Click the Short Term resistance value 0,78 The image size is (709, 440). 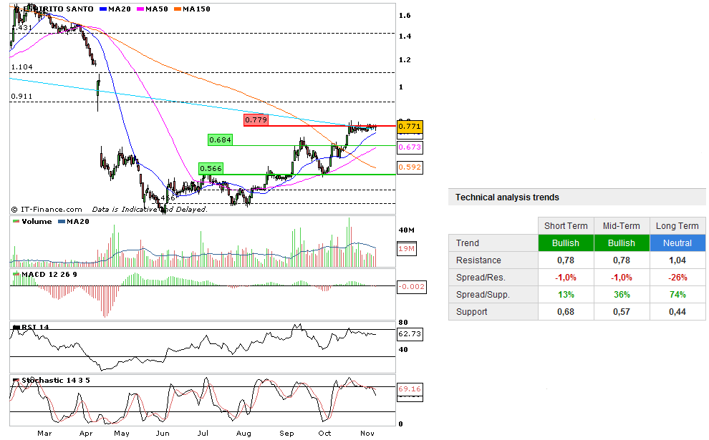tap(566, 260)
